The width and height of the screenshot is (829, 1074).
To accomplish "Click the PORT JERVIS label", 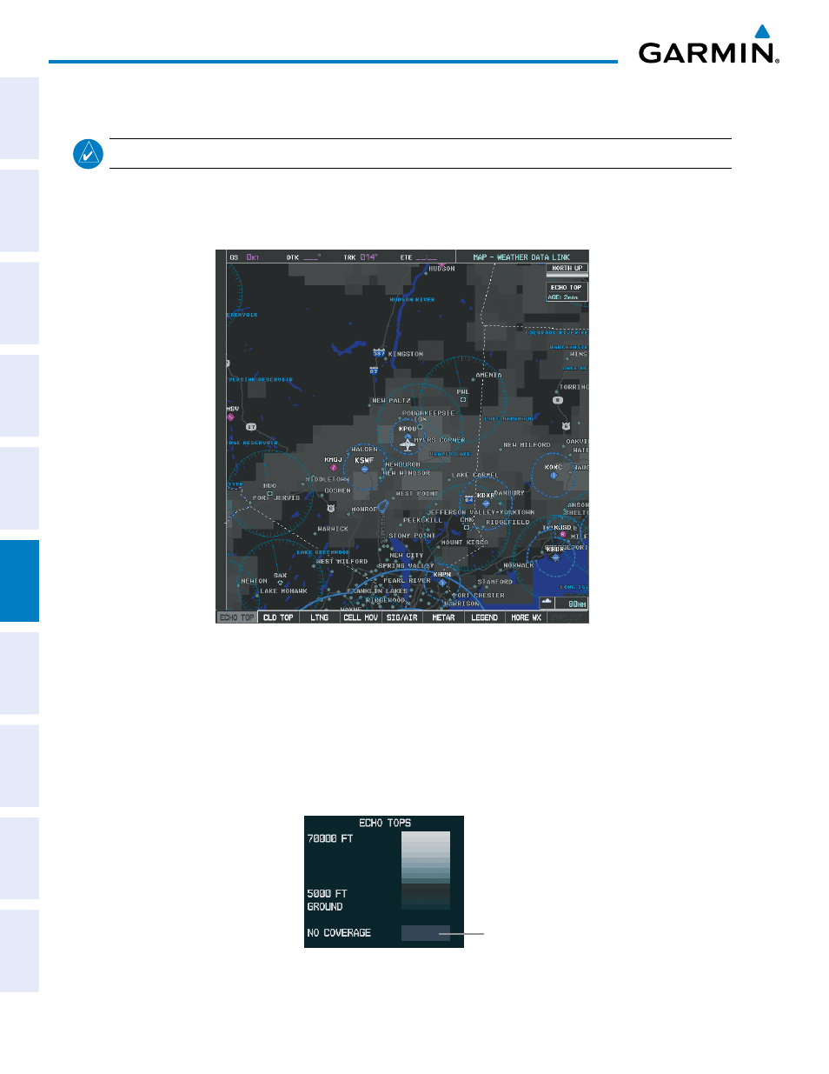I will pos(276,498).
